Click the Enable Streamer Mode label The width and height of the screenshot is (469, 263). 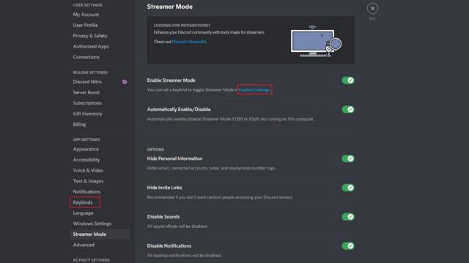pyautogui.click(x=171, y=80)
